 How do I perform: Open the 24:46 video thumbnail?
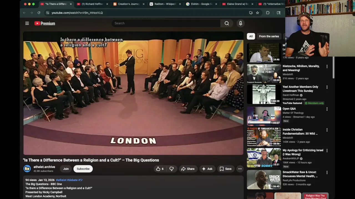(264, 53)
